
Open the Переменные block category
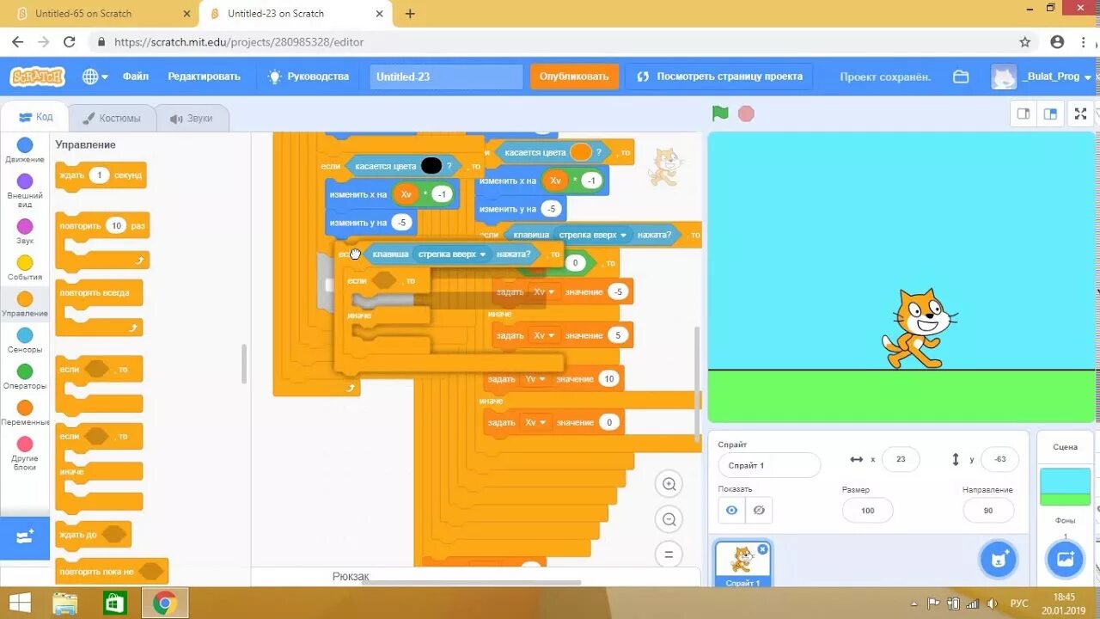point(25,412)
